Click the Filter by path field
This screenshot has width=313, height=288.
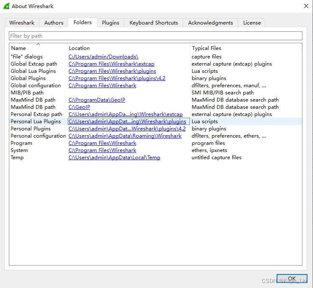[x=156, y=36]
